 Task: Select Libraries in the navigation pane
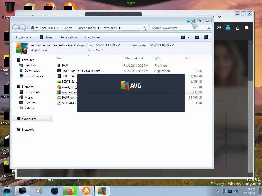[x=28, y=87]
